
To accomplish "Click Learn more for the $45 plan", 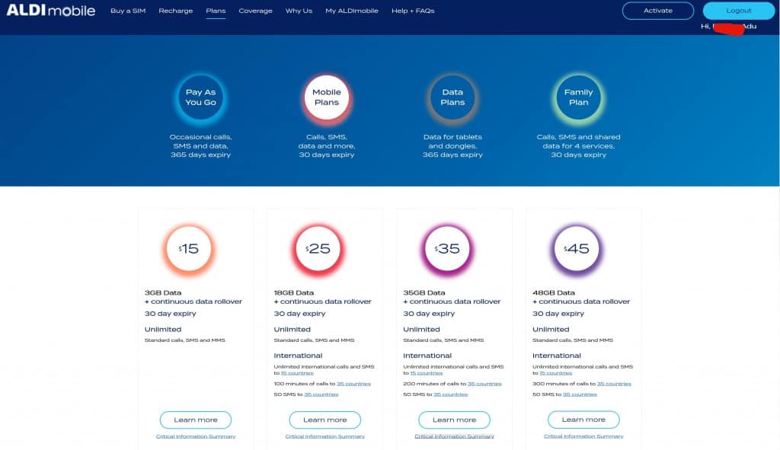I will point(583,420).
